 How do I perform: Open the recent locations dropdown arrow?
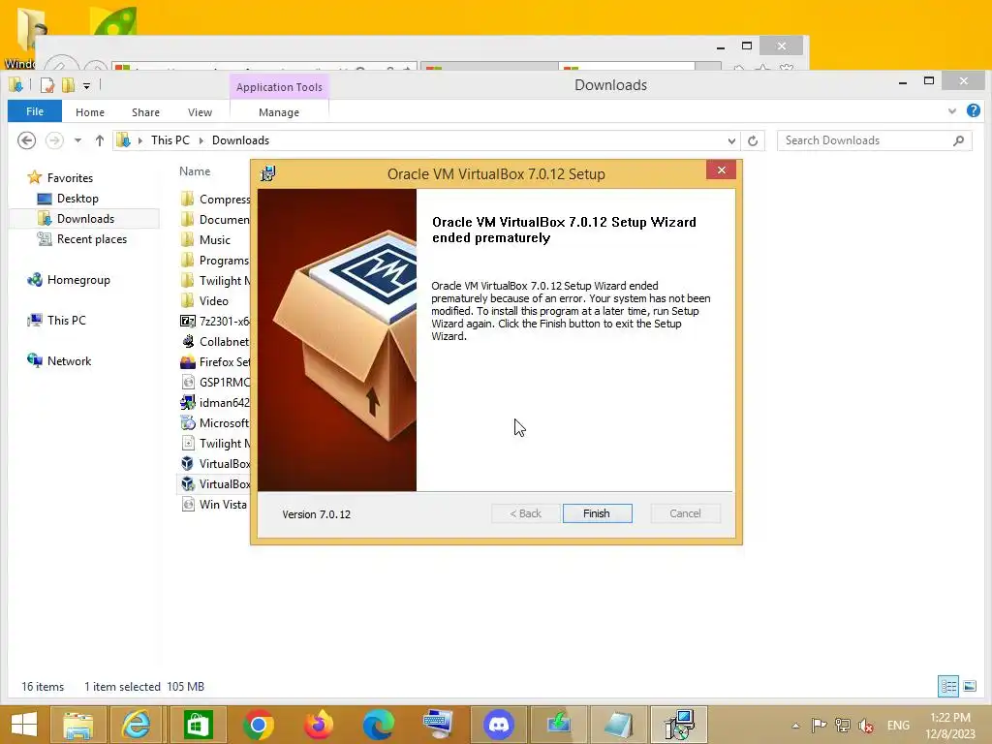pyautogui.click(x=77, y=140)
